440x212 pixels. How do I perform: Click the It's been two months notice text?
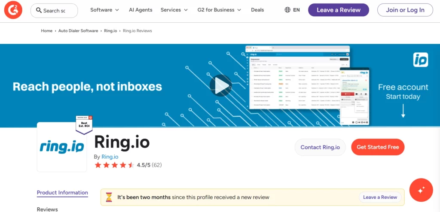(x=193, y=197)
